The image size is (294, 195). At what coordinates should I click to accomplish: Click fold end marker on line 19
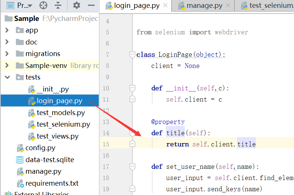click(x=132, y=188)
